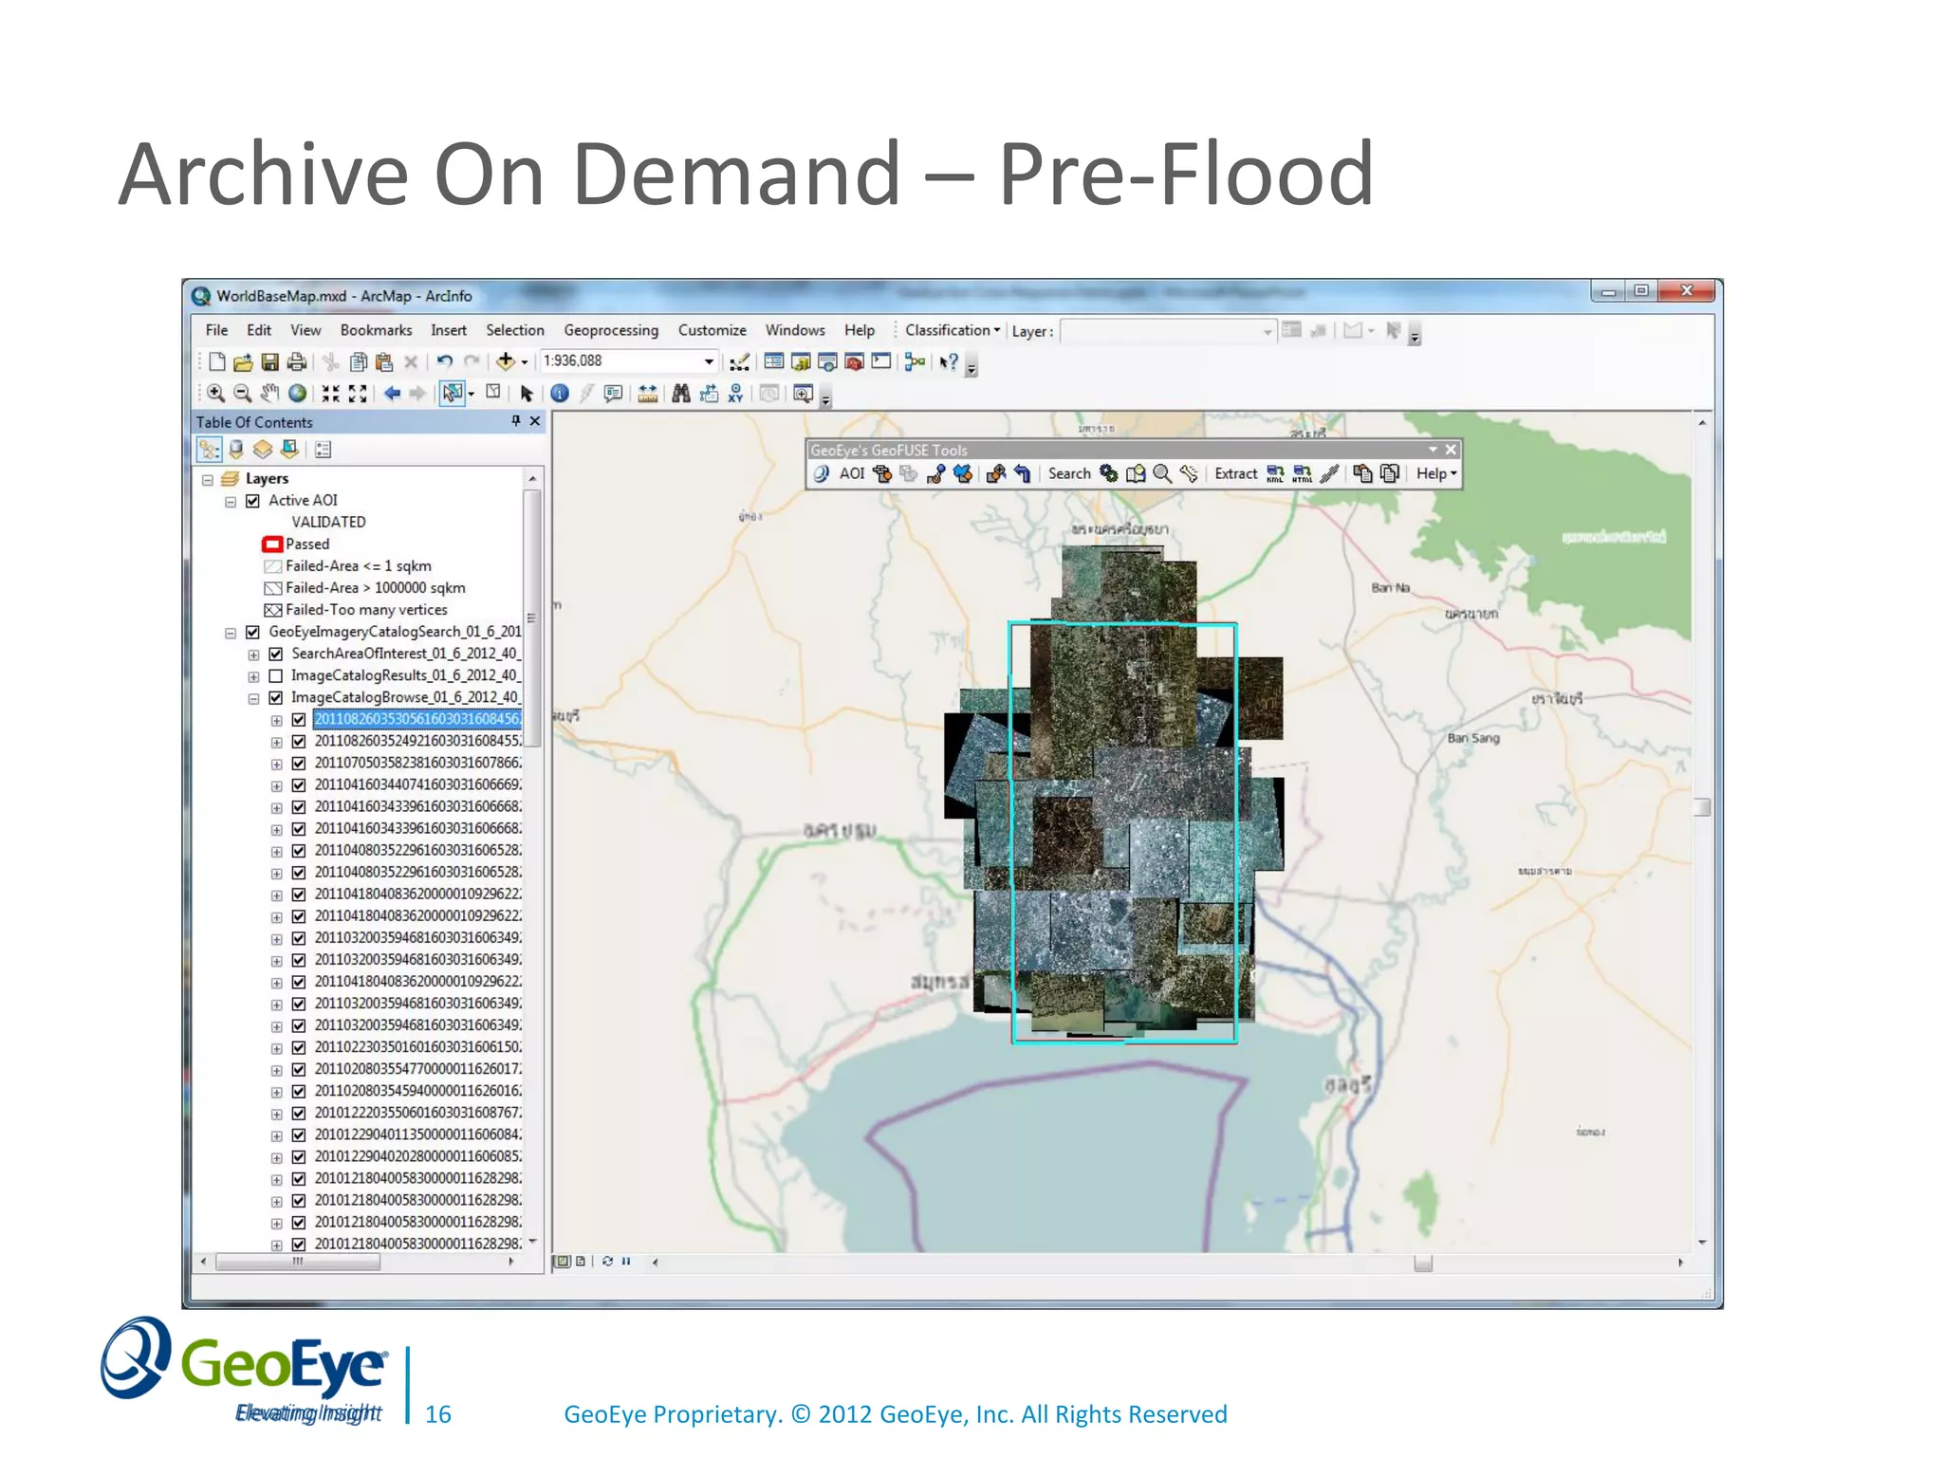Click the Go To XY icon

pos(735,394)
